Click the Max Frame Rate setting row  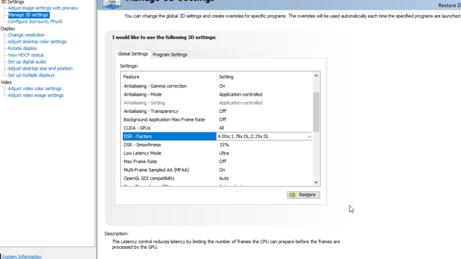tap(140, 161)
